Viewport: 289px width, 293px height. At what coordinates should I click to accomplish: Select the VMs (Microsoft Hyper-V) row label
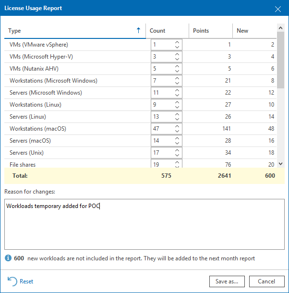pos(41,57)
